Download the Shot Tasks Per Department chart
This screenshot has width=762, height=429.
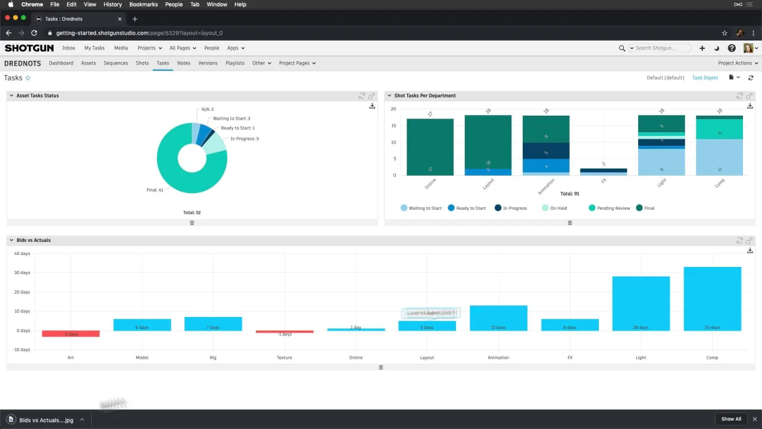749,106
